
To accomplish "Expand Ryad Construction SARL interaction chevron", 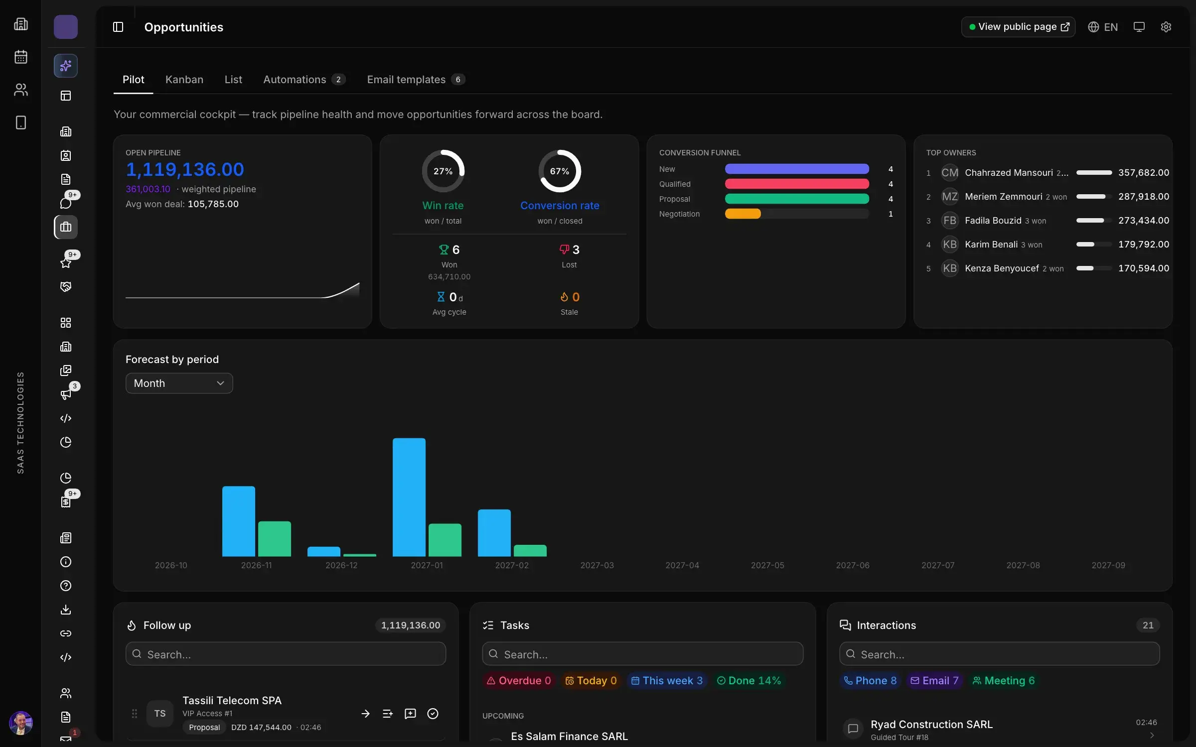I will pos(1152,736).
